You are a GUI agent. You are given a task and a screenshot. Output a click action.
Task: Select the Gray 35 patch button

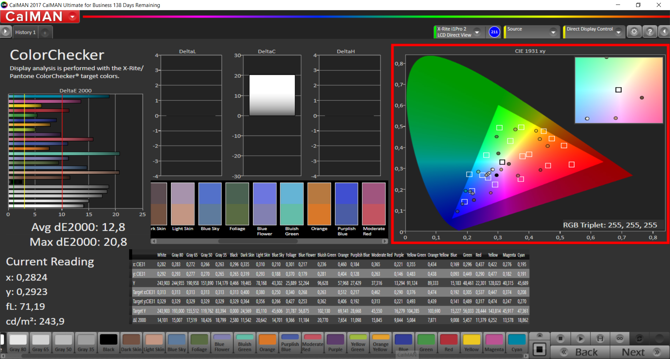(86, 343)
